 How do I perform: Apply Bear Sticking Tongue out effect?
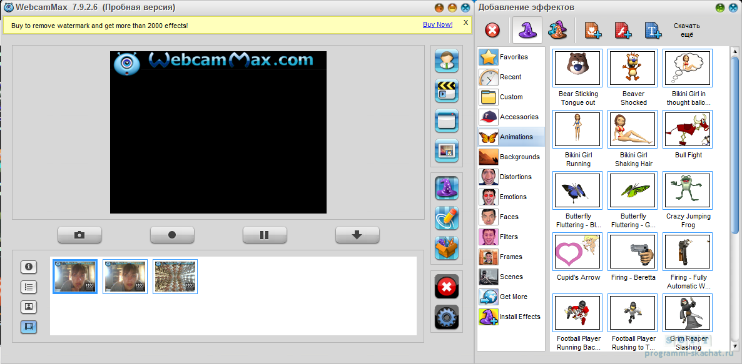click(577, 69)
